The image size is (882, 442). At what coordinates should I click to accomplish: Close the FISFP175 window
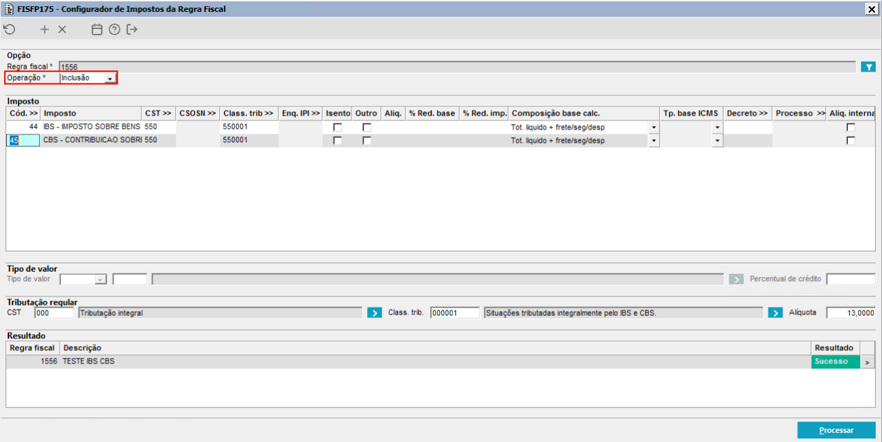871,9
